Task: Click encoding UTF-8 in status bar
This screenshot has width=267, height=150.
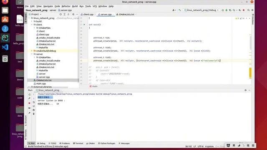Action: point(200,146)
